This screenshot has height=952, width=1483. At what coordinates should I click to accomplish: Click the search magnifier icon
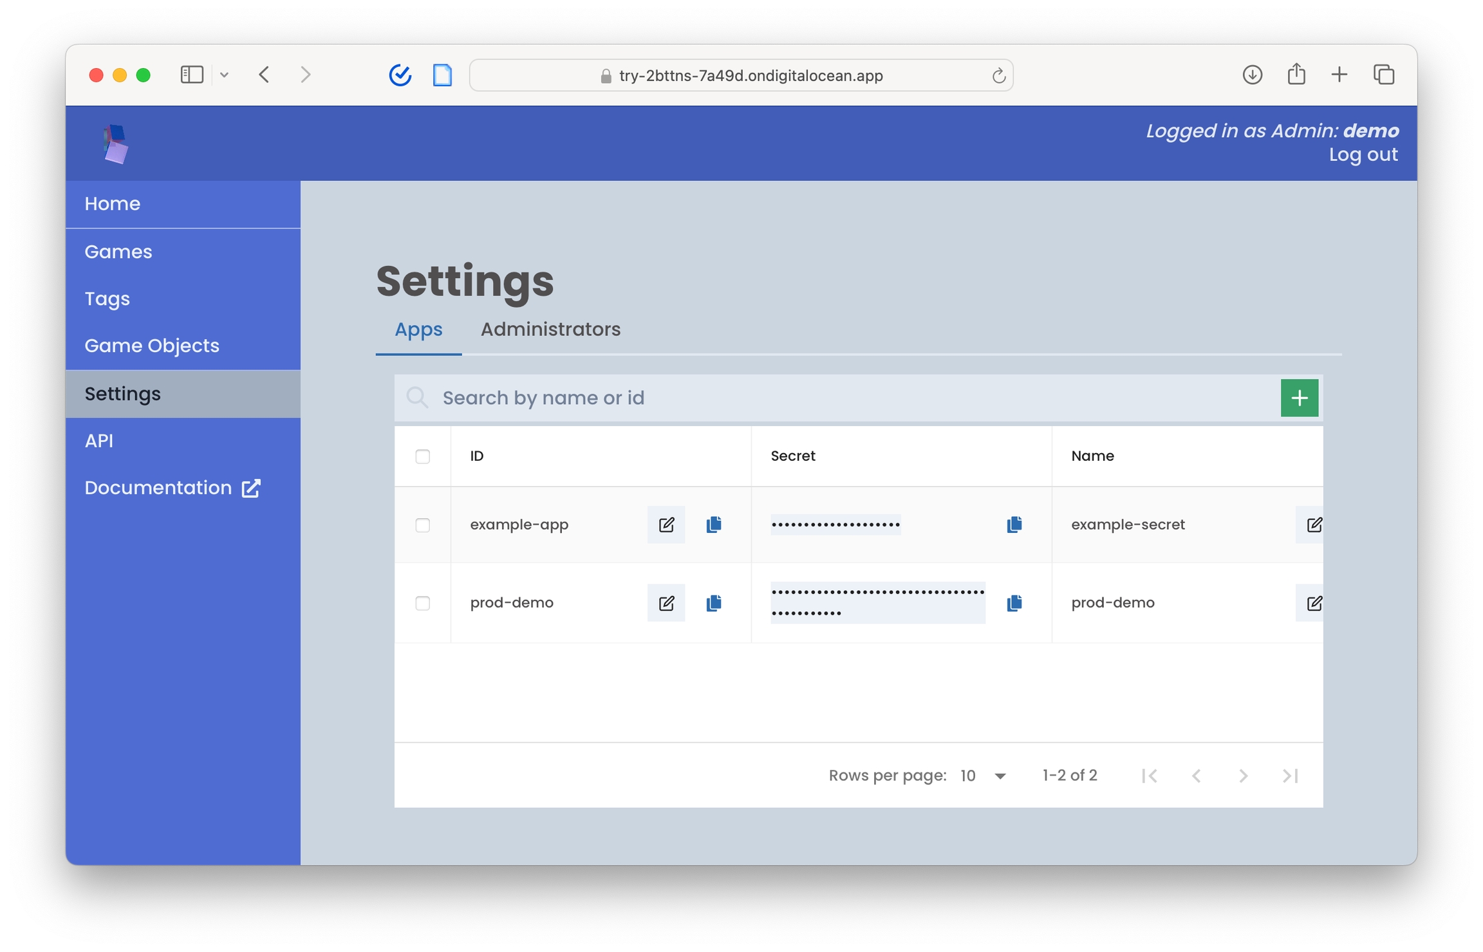(x=418, y=398)
